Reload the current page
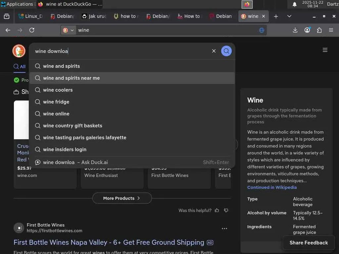 pos(32,30)
